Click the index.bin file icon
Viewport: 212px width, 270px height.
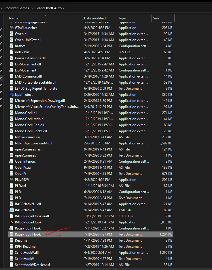point(12,52)
